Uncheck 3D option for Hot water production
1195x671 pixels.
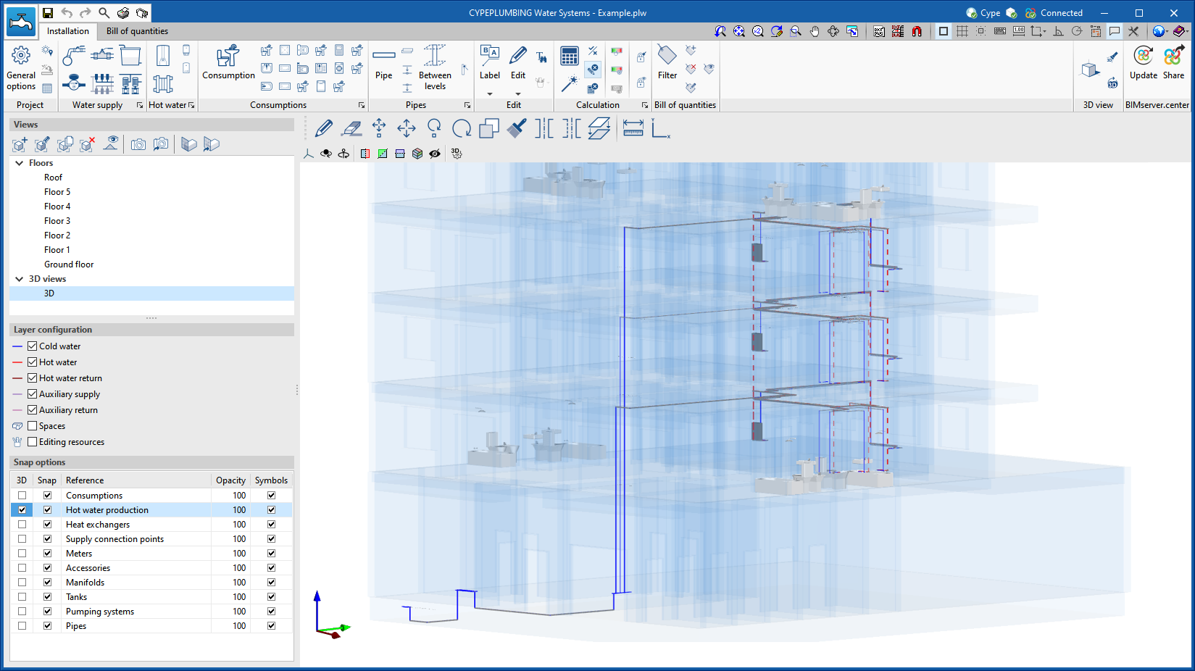[x=22, y=510]
